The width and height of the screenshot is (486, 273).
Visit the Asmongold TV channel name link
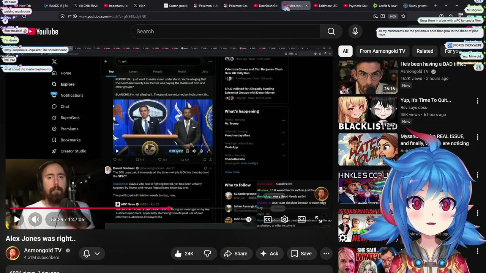click(43, 250)
